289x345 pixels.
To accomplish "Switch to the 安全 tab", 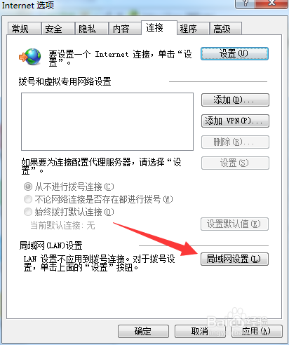I will pyautogui.click(x=58, y=29).
